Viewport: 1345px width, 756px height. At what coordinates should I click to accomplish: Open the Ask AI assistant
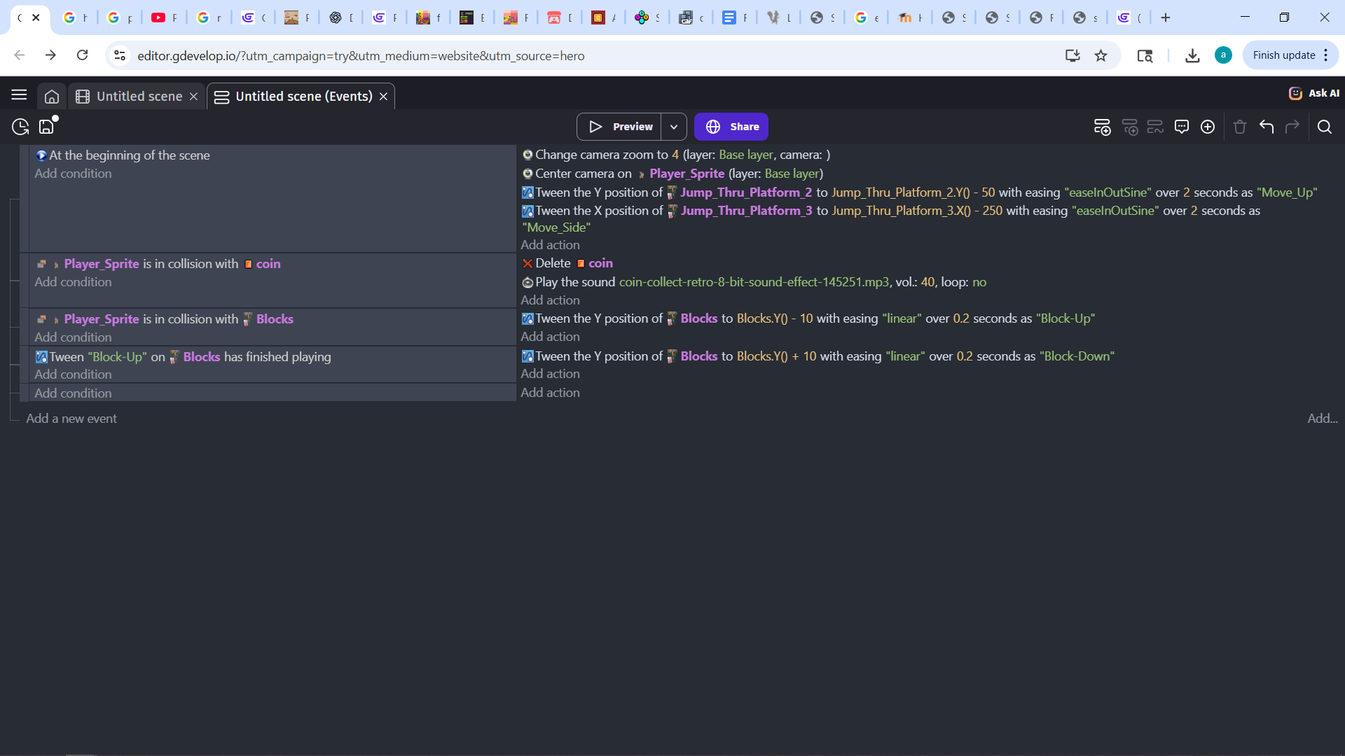point(1314,93)
